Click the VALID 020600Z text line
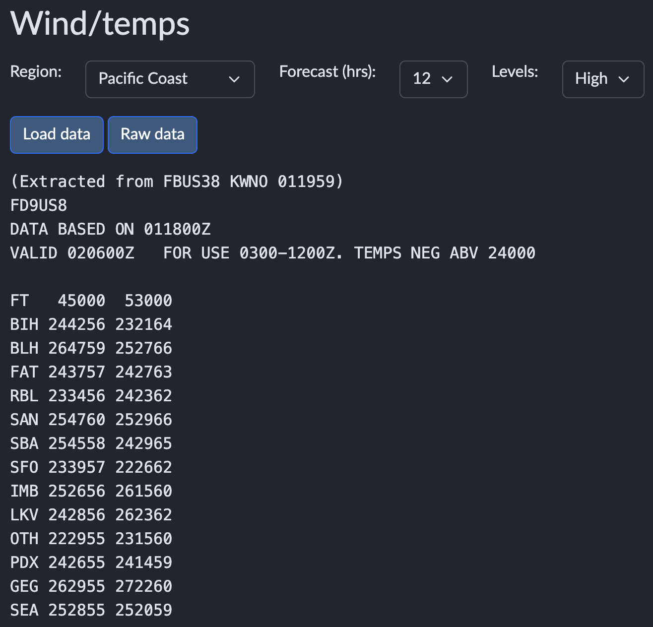653x627 pixels. tap(272, 253)
